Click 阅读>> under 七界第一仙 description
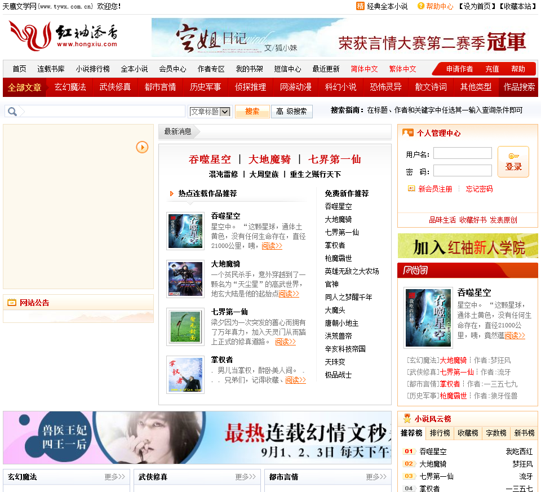 [285, 342]
